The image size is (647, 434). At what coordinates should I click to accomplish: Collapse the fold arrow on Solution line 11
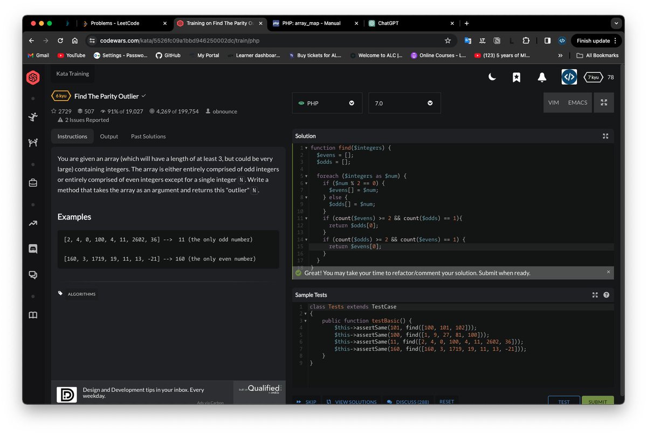point(306,218)
